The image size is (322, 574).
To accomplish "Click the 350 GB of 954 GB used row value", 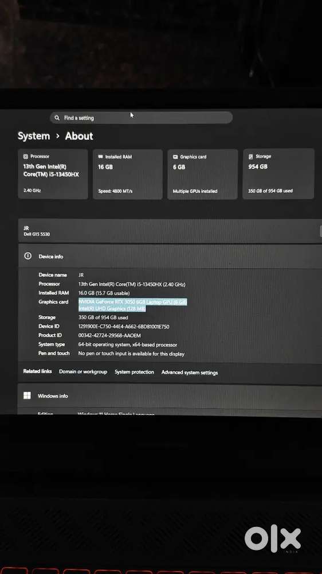I will point(103,317).
